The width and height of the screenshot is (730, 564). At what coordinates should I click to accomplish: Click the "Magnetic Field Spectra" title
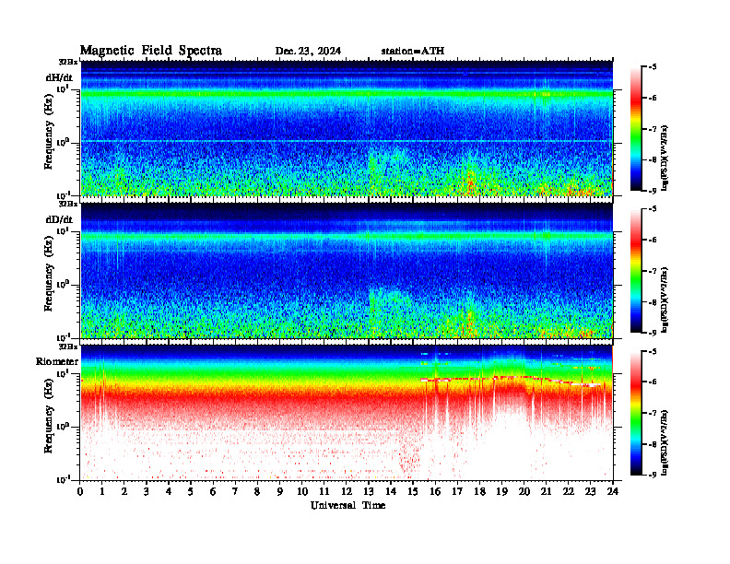151,51
